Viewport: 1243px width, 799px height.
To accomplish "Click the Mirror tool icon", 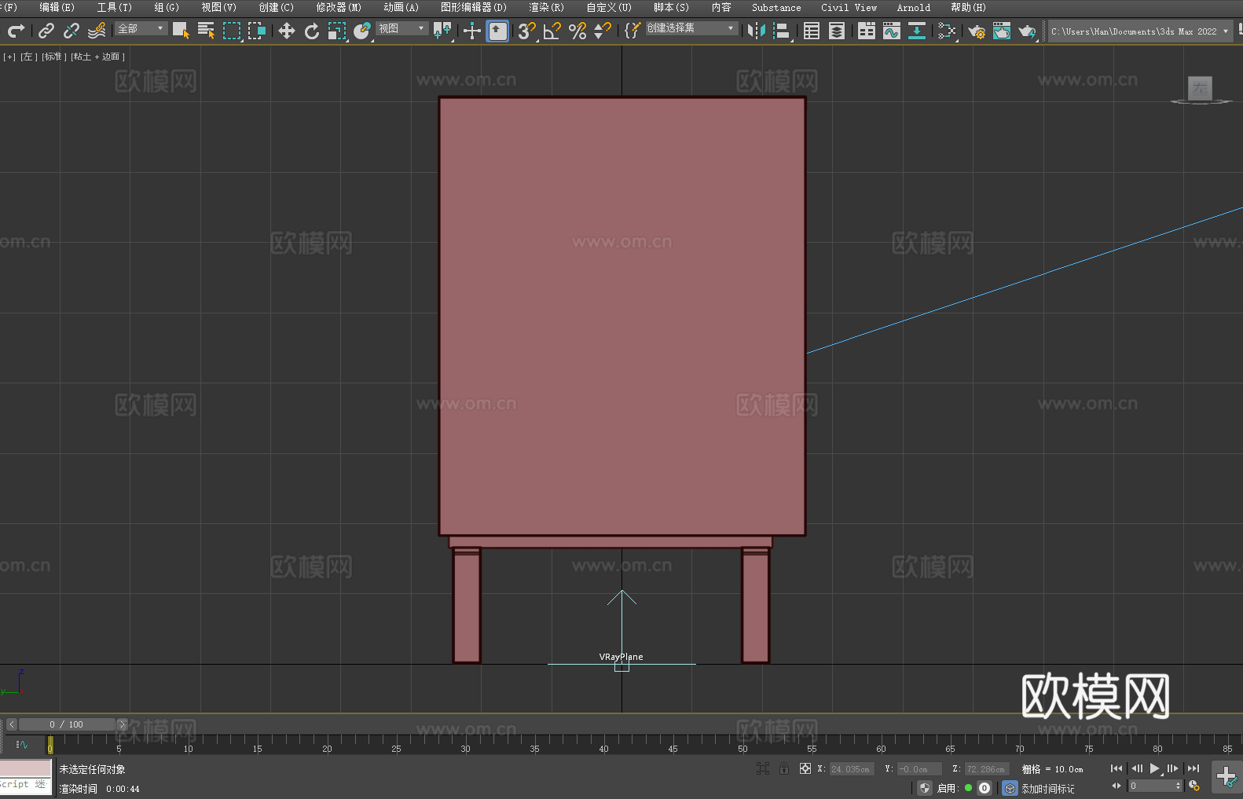I will click(757, 31).
